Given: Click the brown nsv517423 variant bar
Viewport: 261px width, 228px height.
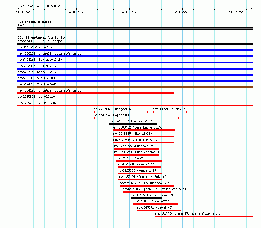Looking at the screenshot, I should (135, 87).
